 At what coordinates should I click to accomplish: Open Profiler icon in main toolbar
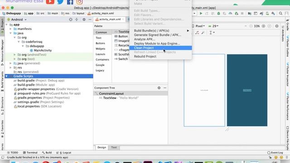[x=230, y=14]
